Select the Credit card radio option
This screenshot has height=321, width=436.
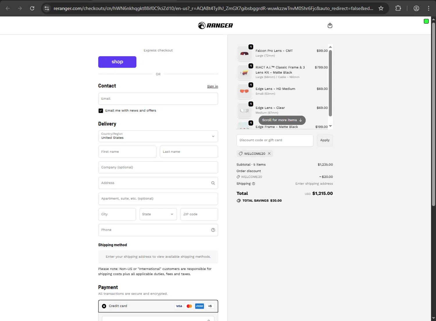click(104, 306)
